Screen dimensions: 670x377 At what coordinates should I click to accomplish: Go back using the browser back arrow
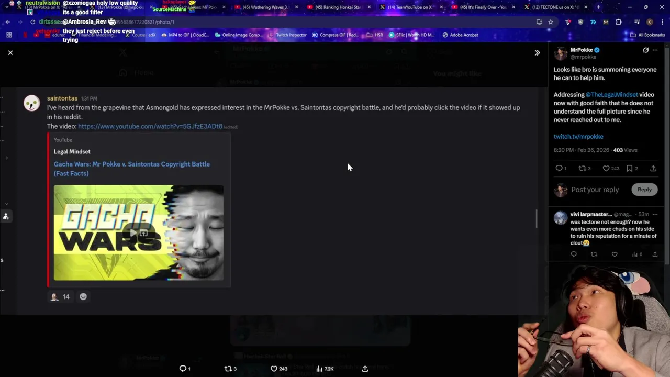[7, 22]
